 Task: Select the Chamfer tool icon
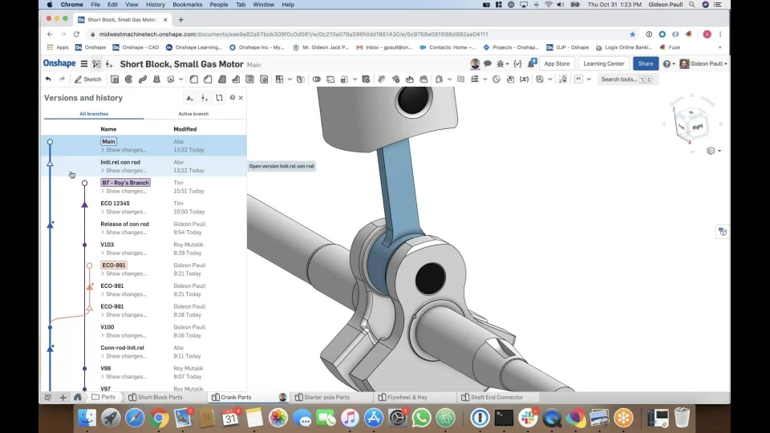(208, 79)
